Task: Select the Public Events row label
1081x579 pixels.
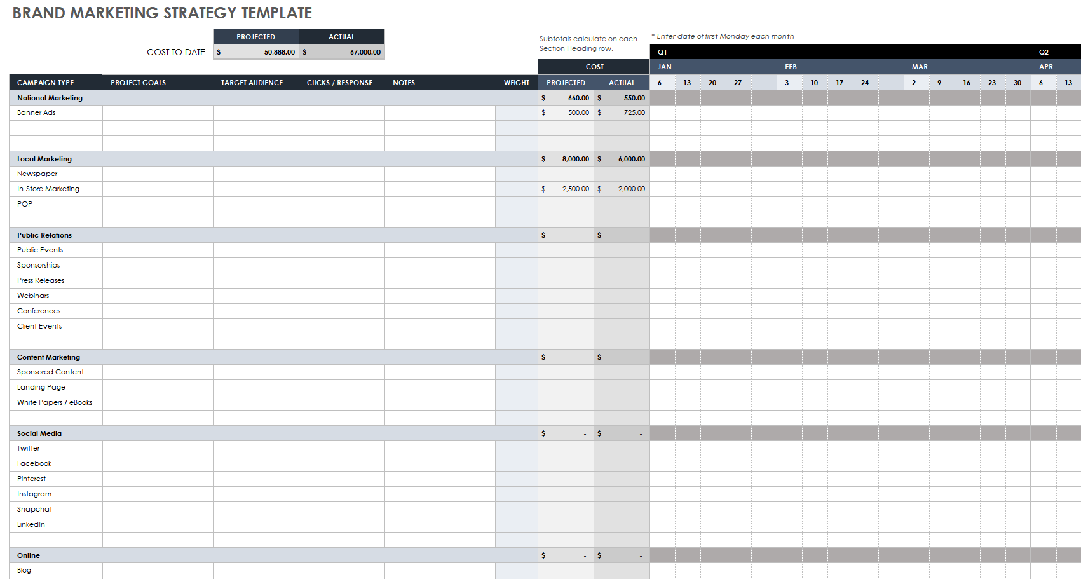Action: pos(40,250)
